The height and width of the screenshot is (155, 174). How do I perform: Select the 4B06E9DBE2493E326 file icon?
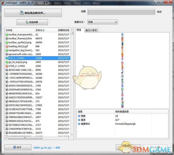click(7, 93)
